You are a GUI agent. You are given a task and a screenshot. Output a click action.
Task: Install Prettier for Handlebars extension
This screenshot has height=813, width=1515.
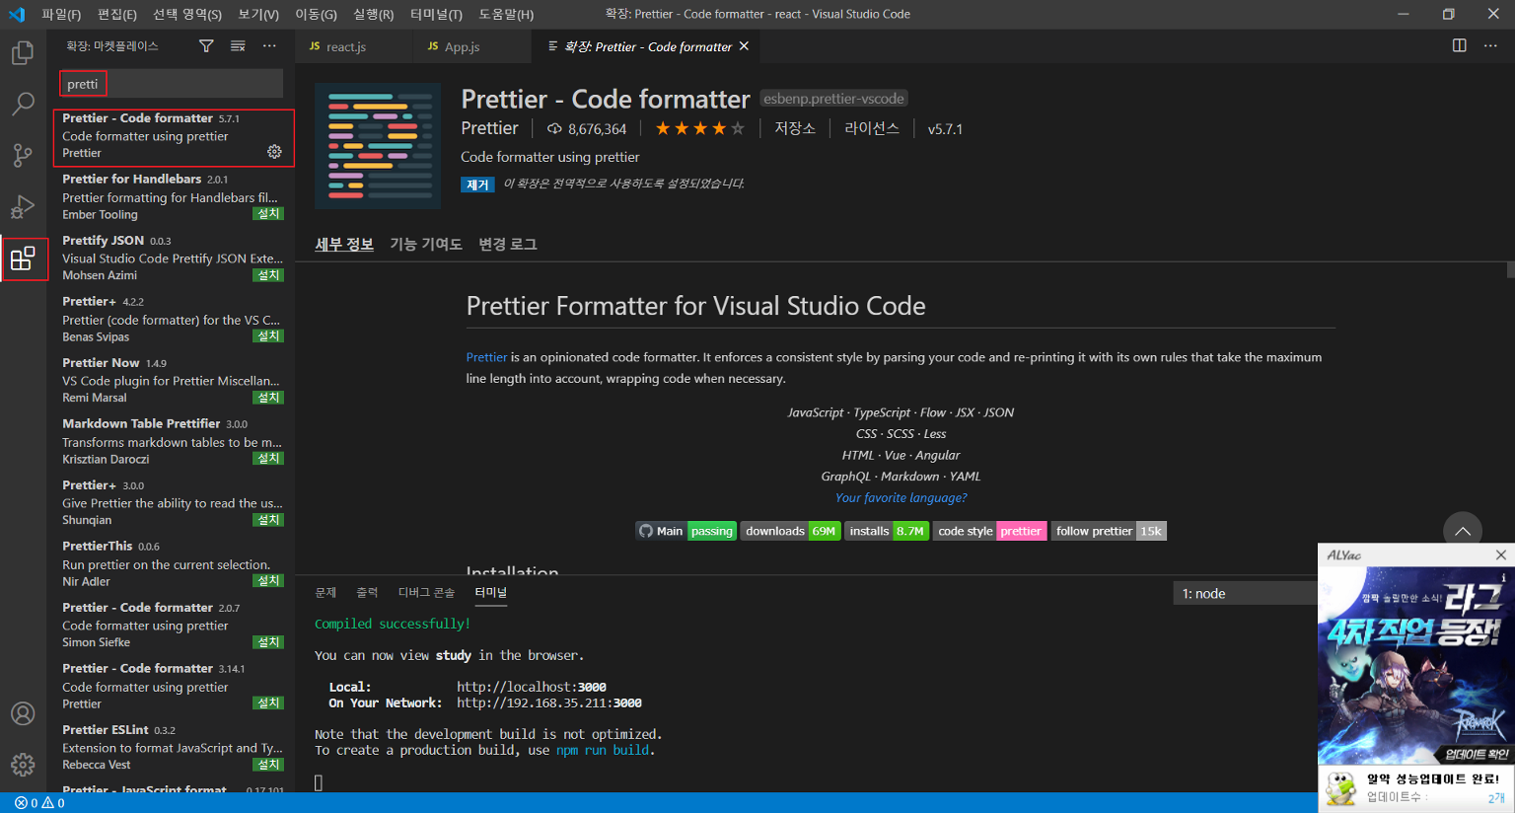[268, 214]
